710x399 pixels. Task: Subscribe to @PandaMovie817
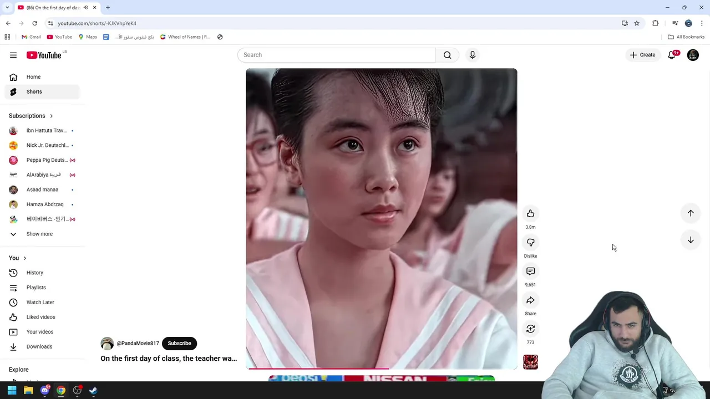[x=179, y=343]
